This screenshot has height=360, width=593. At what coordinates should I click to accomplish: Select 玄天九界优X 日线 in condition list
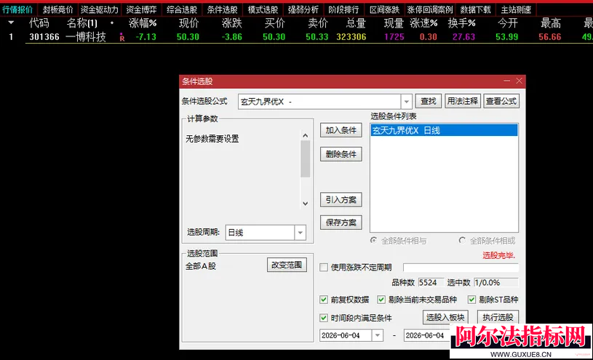[444, 130]
